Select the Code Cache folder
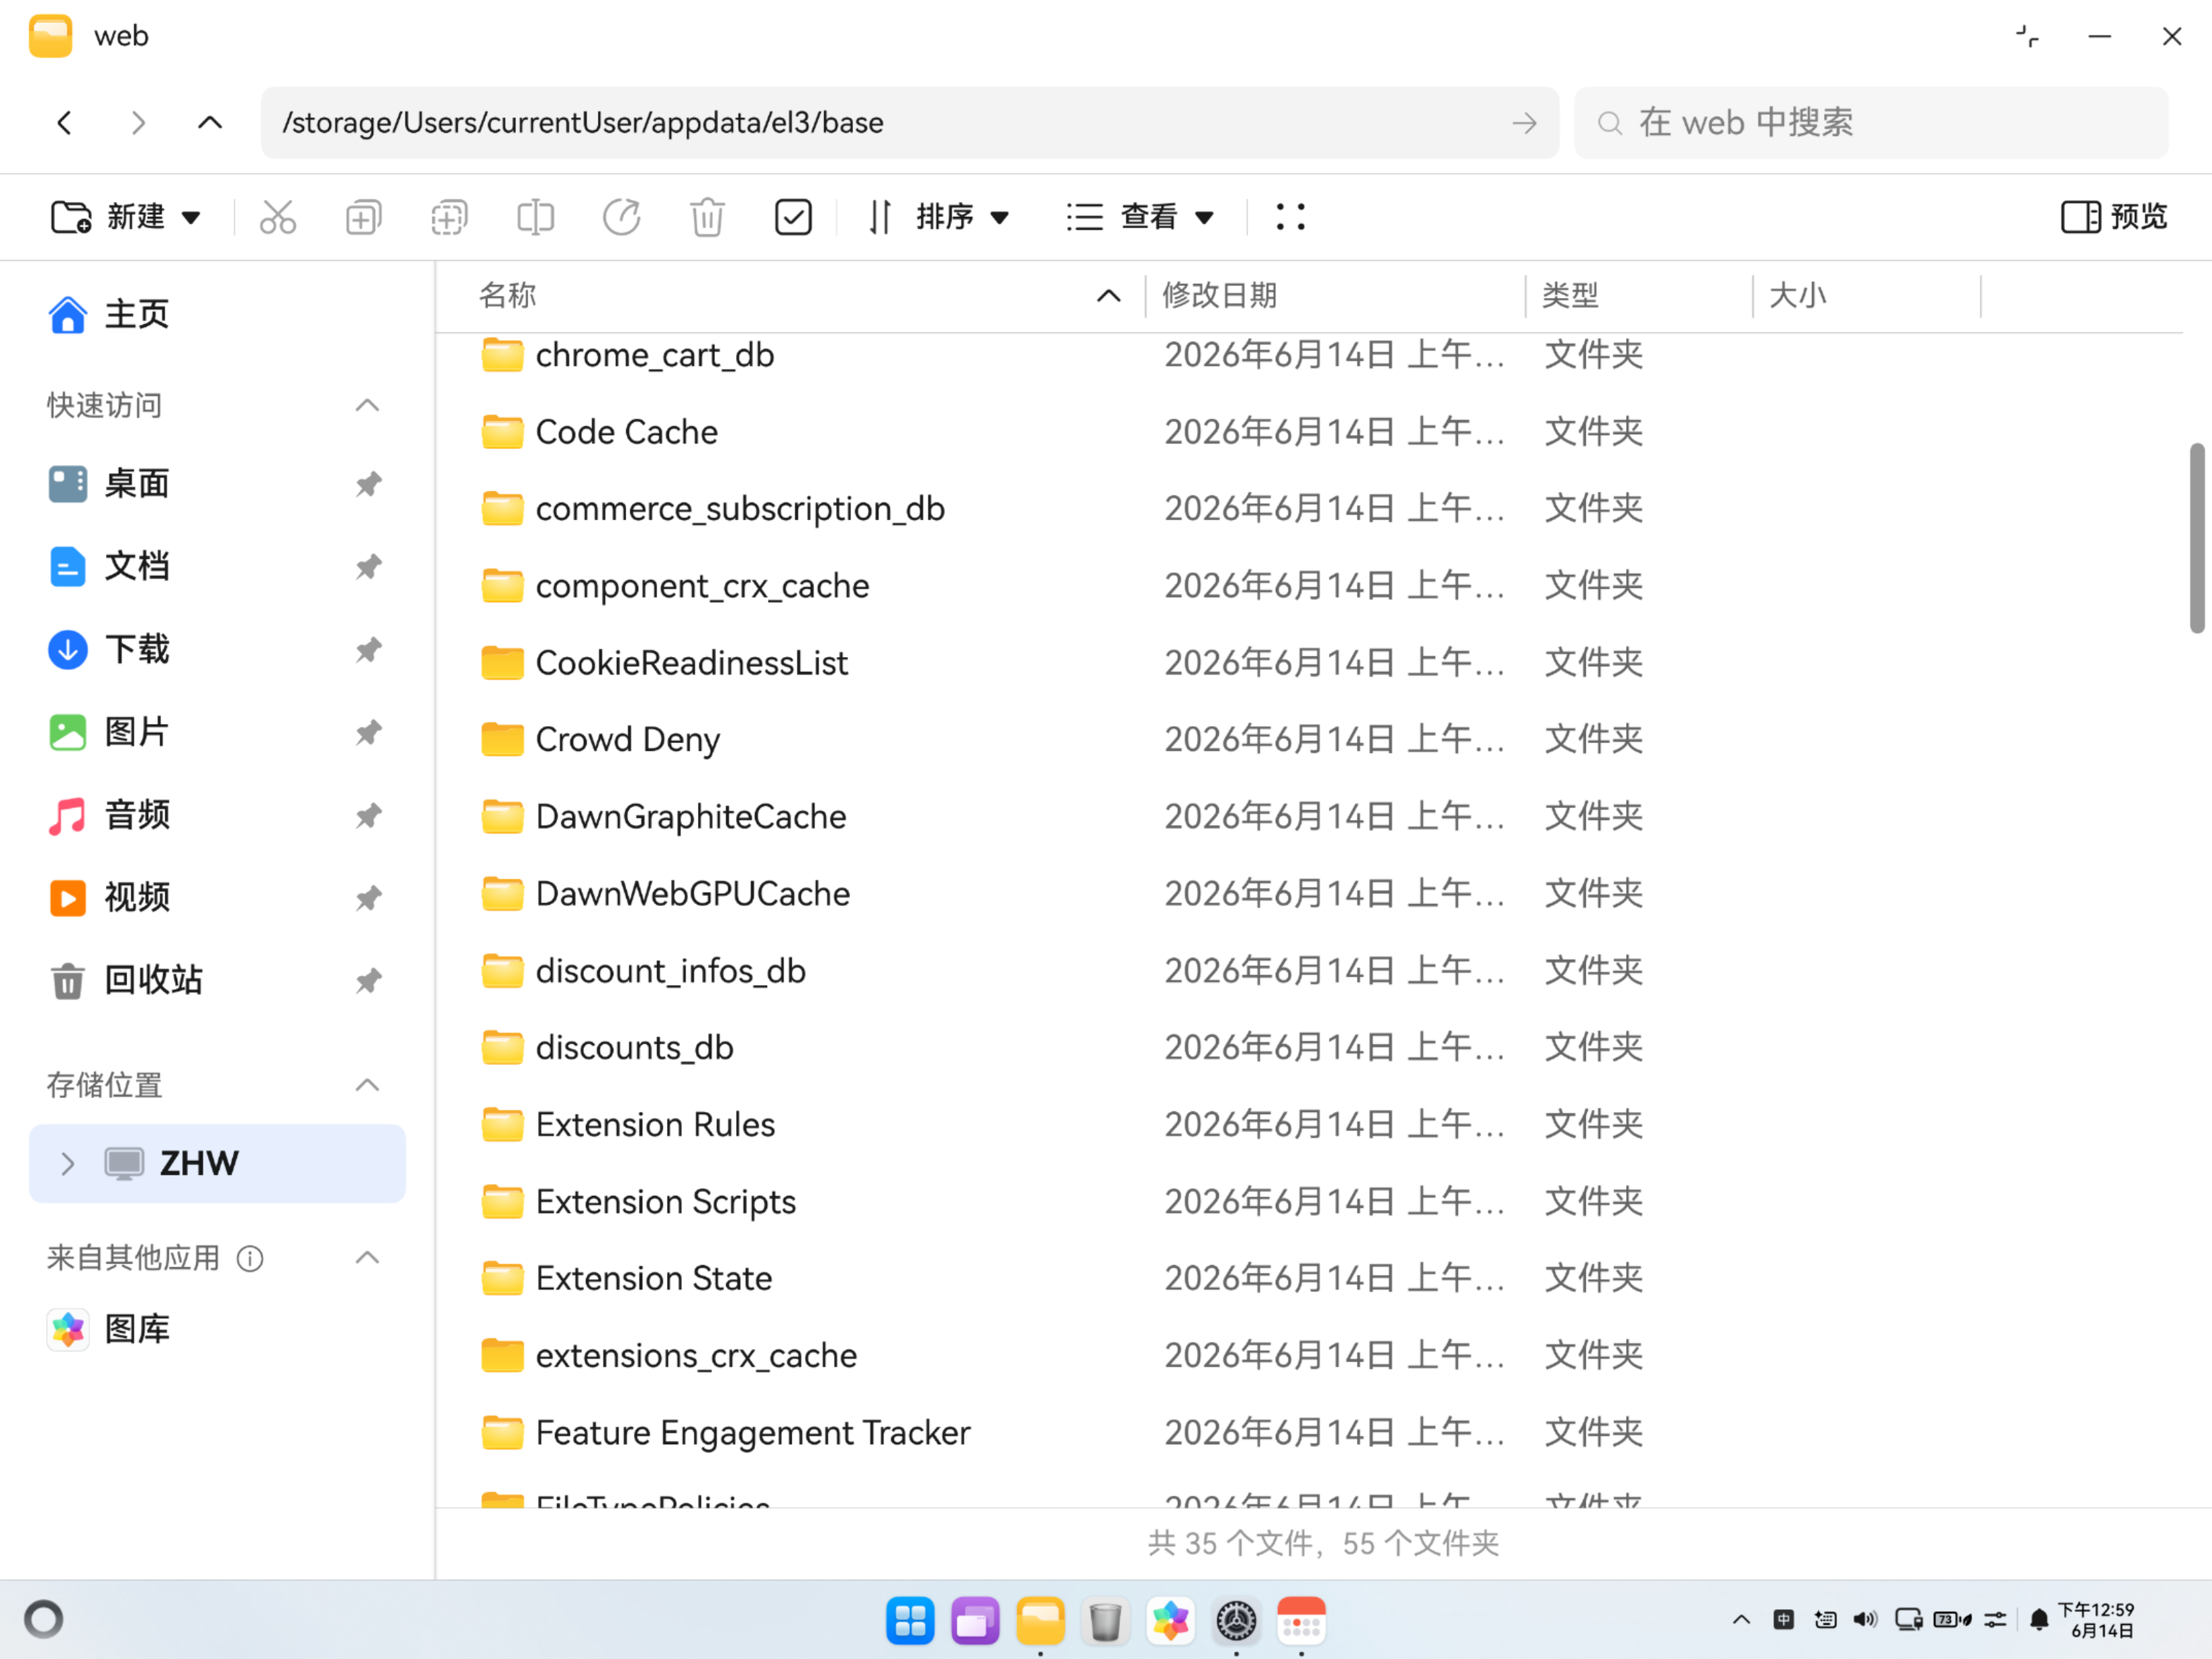The height and width of the screenshot is (1659, 2212). (x=1310, y=432)
